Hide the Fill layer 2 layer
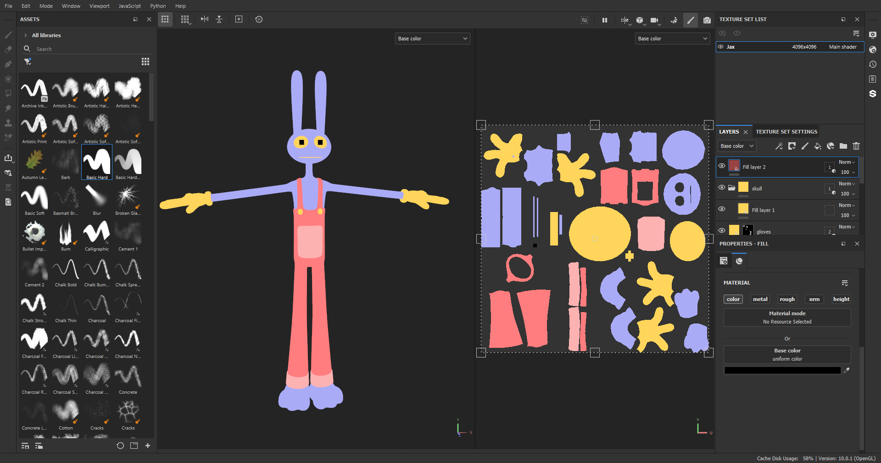The width and height of the screenshot is (881, 463). coord(722,166)
